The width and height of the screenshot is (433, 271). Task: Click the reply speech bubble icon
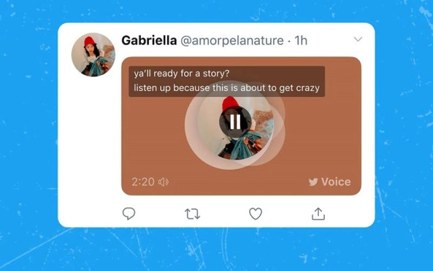pos(129,214)
